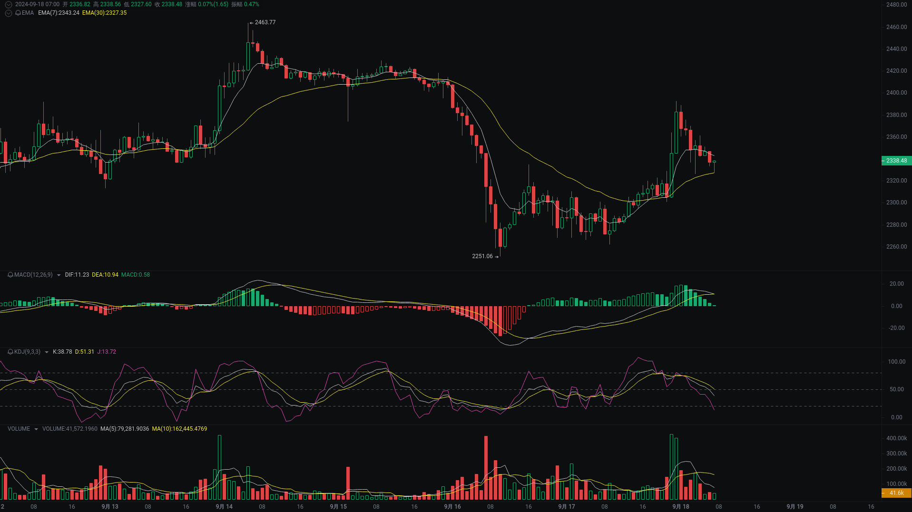Open the VOLUME indicator dropdown arrow
This screenshot has width=912, height=512.
36,429
